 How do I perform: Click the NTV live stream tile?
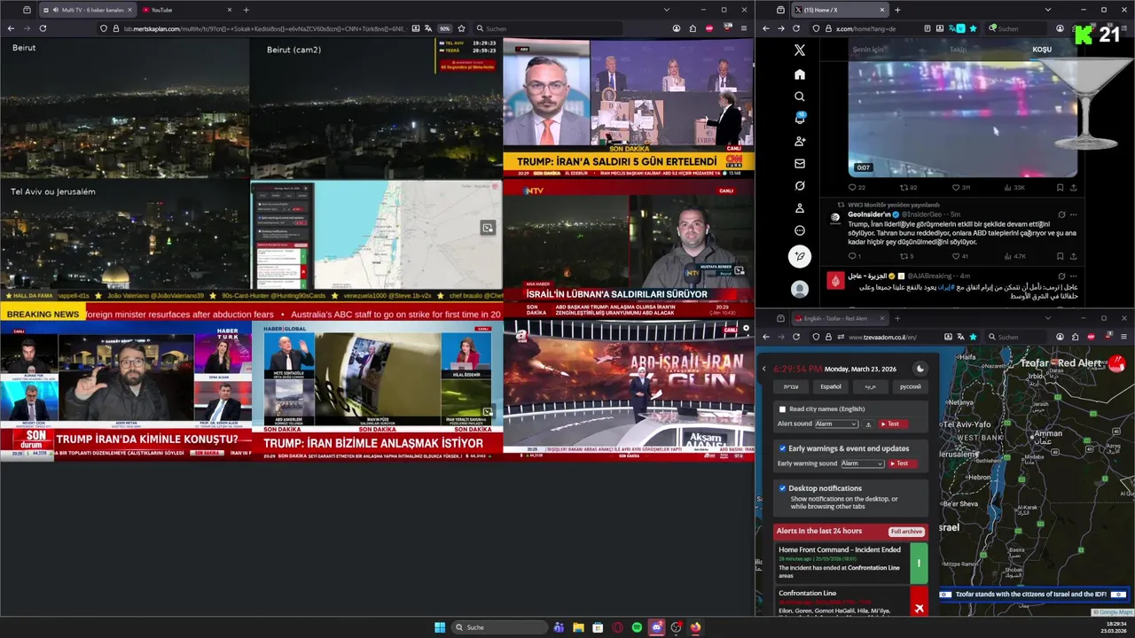[628, 250]
